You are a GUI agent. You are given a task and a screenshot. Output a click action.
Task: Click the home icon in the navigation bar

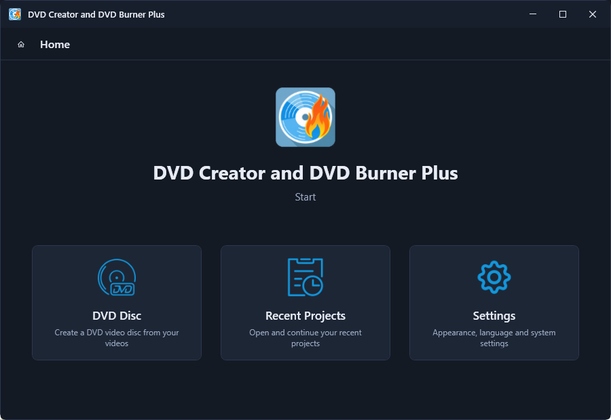tap(21, 44)
